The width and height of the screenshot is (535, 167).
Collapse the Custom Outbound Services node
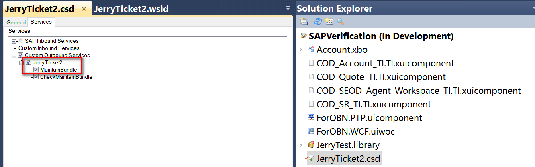click(x=14, y=55)
